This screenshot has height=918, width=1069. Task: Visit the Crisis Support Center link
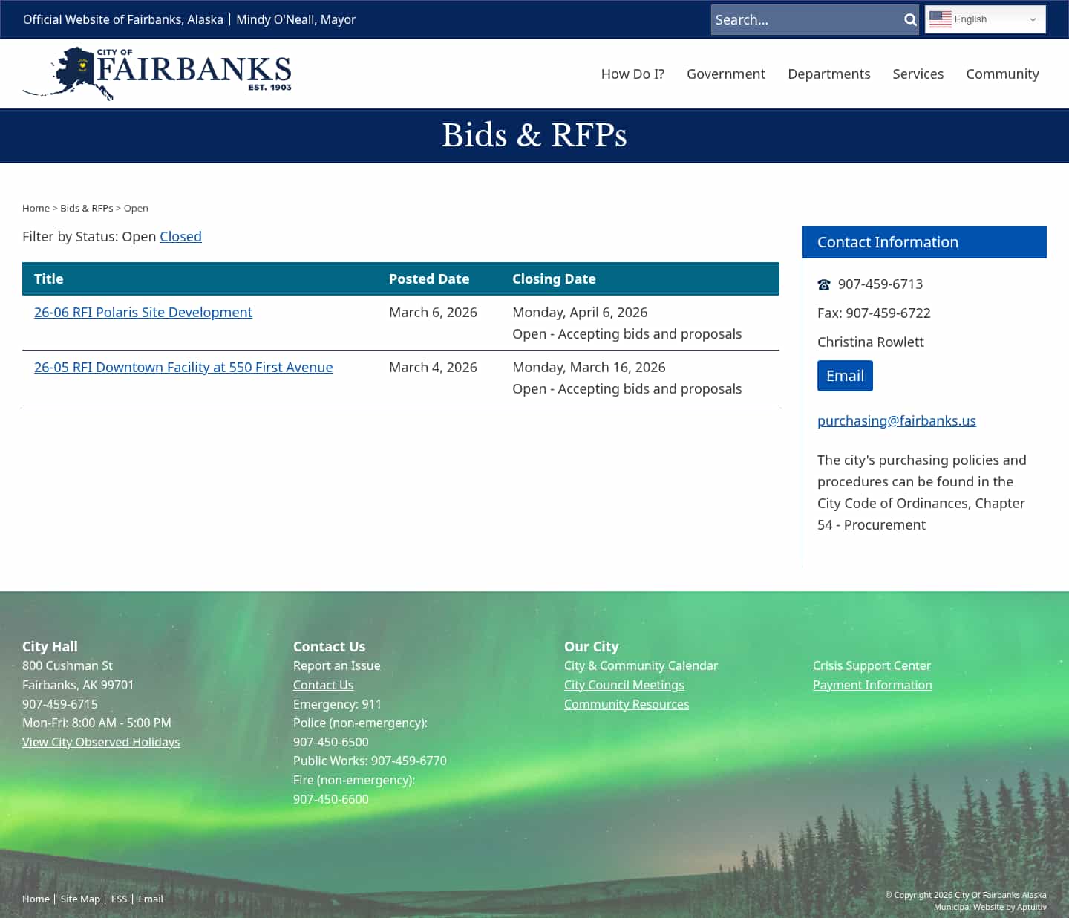tap(872, 665)
